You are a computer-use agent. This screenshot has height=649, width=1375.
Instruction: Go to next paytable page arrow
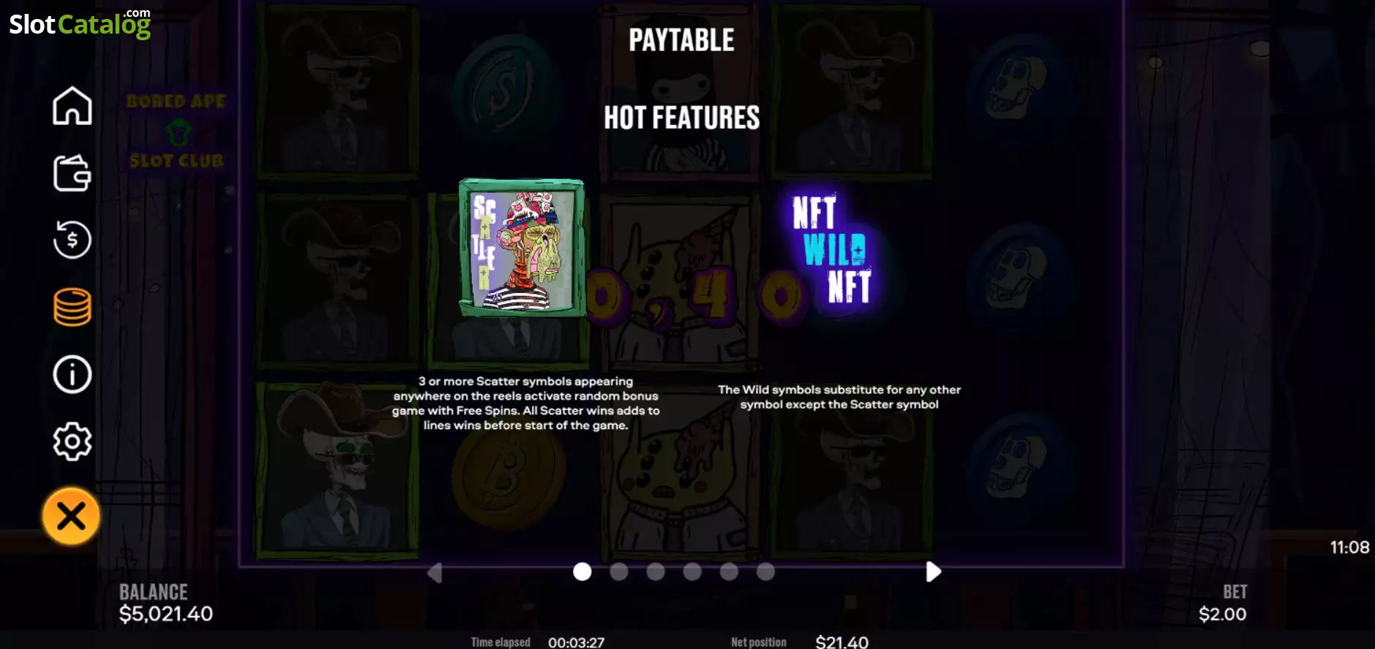932,572
